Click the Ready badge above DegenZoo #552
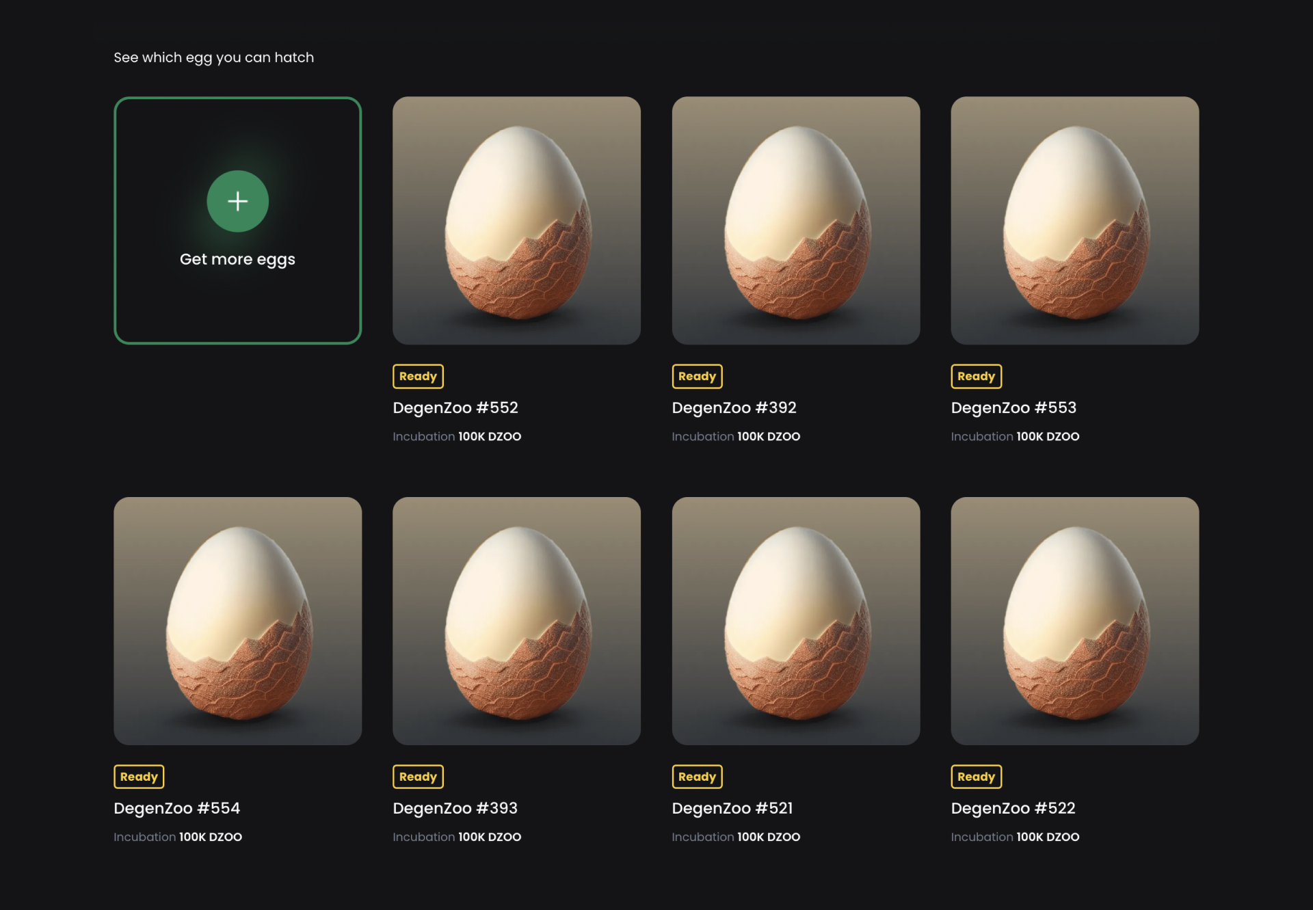The width and height of the screenshot is (1313, 910). pyautogui.click(x=418, y=376)
